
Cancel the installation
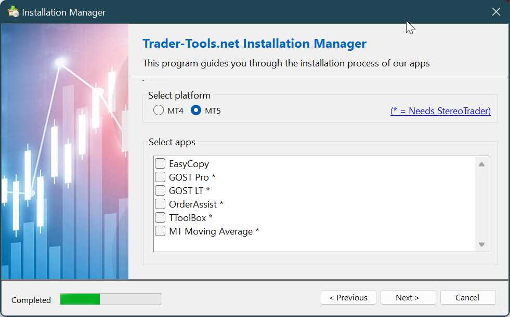tap(468, 297)
